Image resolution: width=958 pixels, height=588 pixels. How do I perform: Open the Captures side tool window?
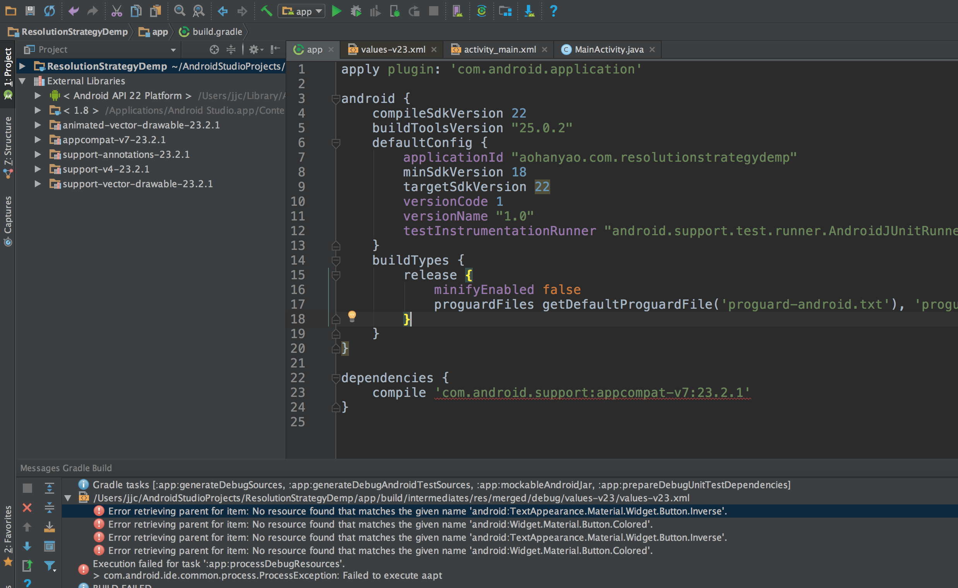coord(8,221)
